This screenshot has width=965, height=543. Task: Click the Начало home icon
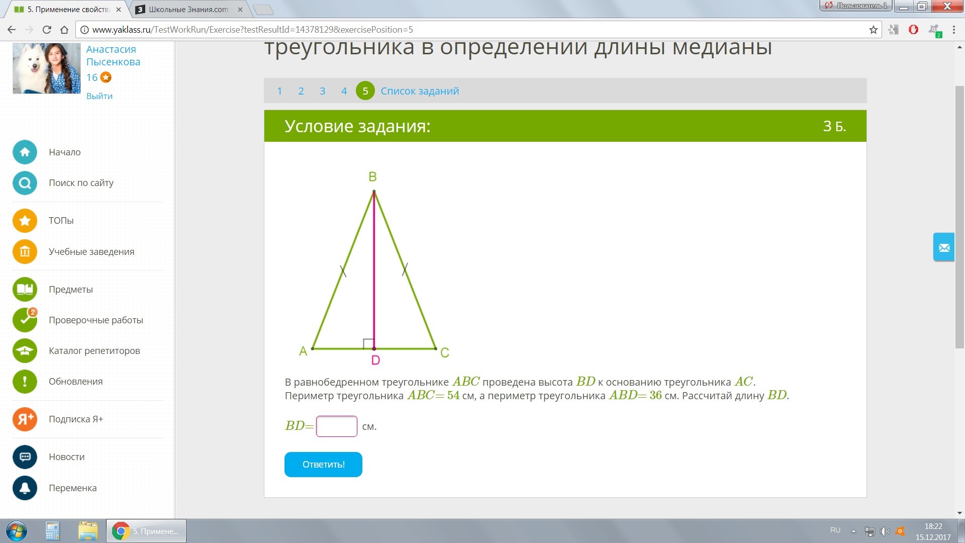25,152
